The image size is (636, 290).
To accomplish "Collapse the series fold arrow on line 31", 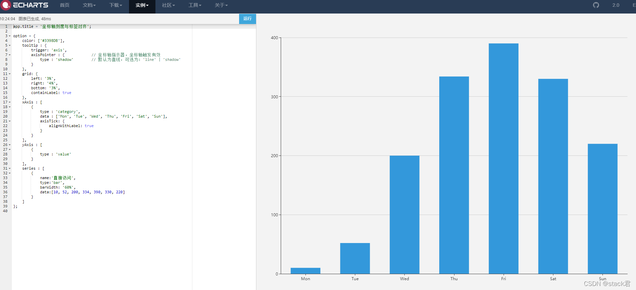I will pyautogui.click(x=9, y=169).
